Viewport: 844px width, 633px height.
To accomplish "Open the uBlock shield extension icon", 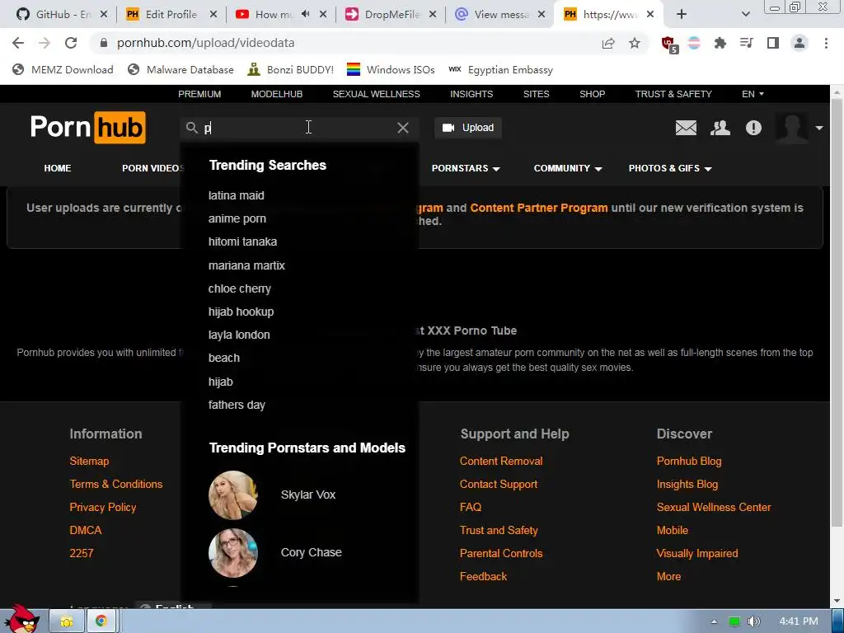I will 669,44.
